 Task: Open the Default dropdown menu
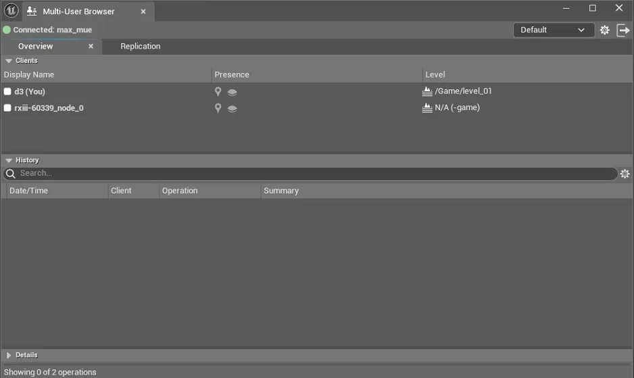click(553, 30)
